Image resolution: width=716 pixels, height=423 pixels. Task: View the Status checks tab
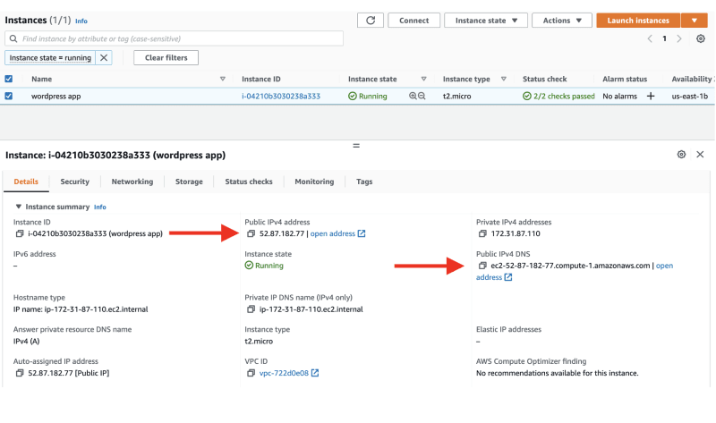point(249,182)
